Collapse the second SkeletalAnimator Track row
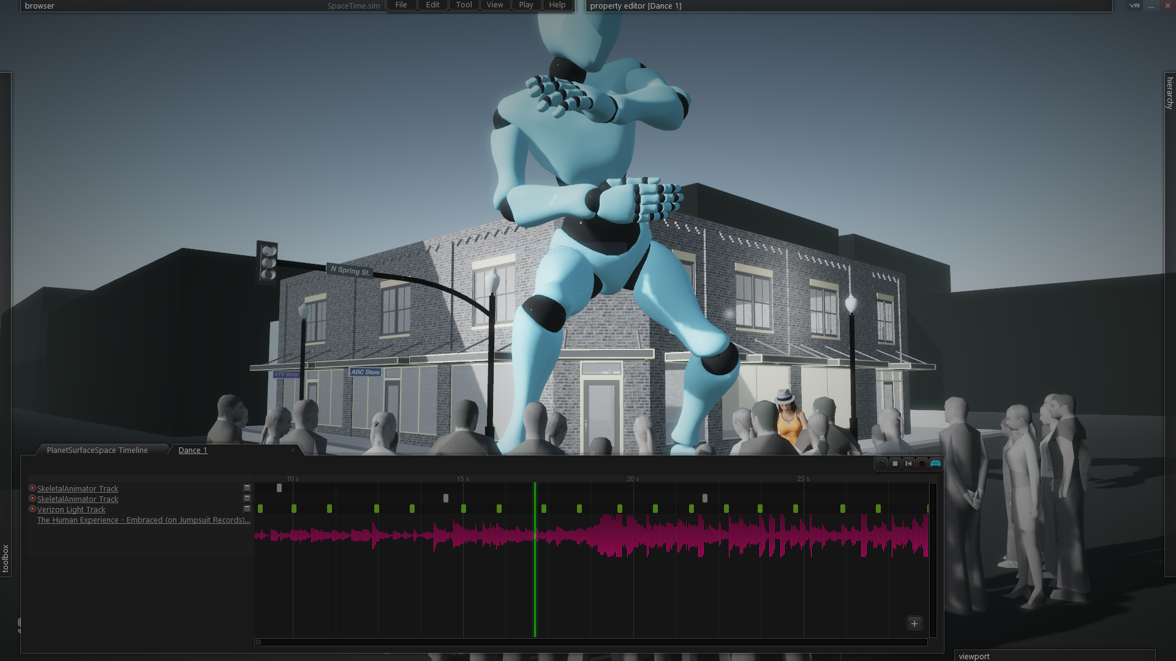The width and height of the screenshot is (1176, 661). [x=247, y=499]
